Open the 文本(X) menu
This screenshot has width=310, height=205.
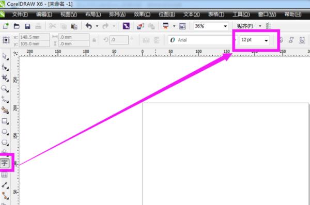191,14
